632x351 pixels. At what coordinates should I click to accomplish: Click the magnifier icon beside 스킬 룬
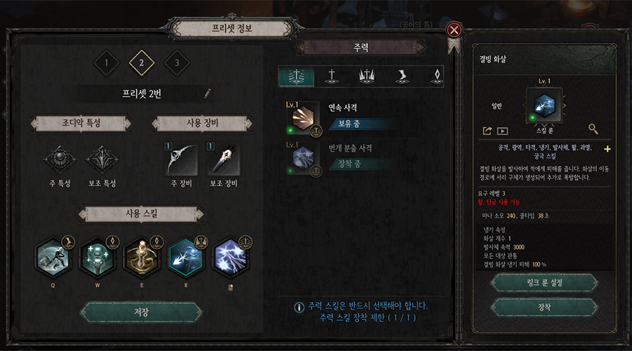[x=593, y=129]
